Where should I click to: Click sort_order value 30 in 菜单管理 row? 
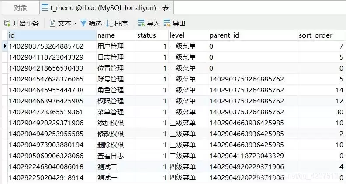pos(339,112)
